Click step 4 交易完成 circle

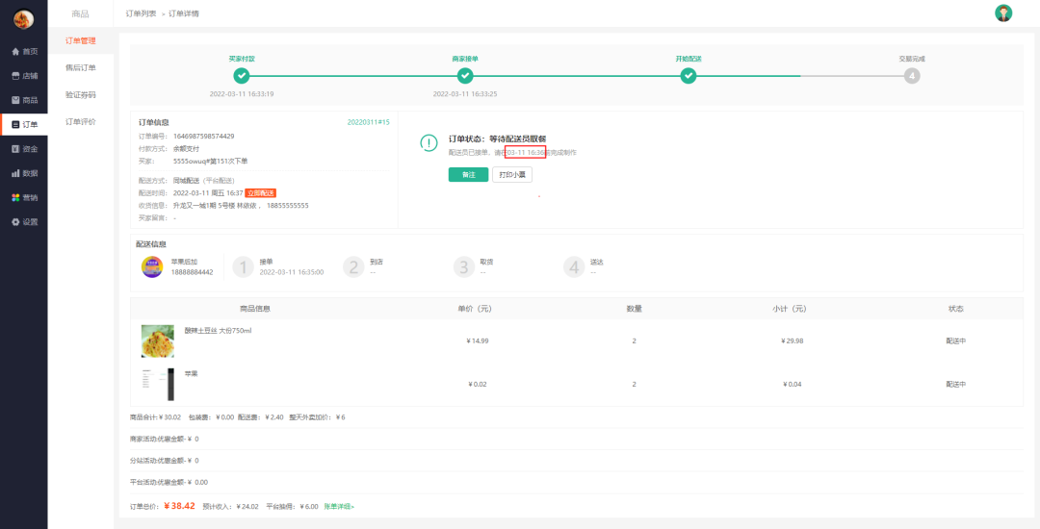coord(912,76)
